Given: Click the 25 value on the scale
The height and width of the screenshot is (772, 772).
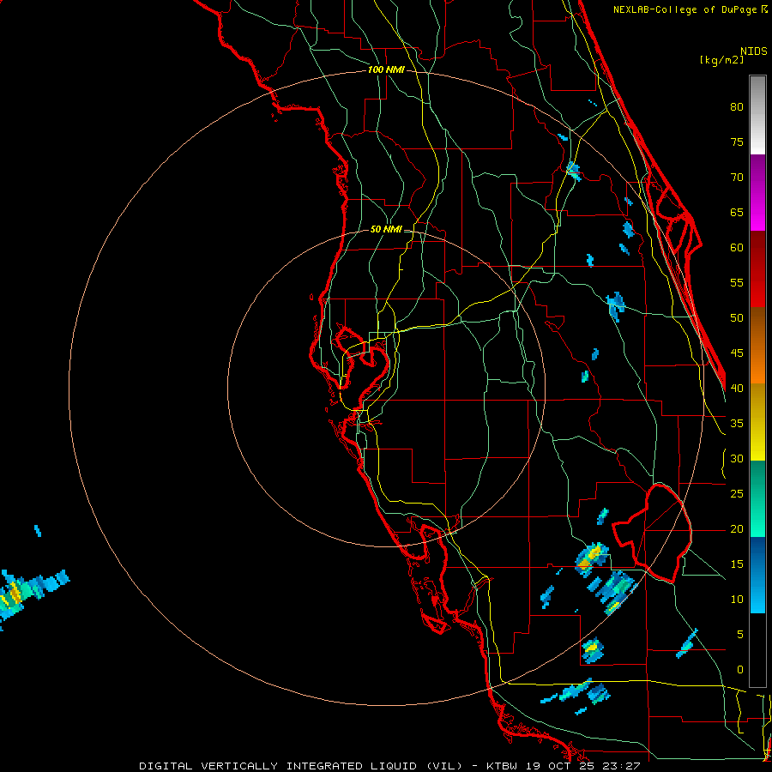Looking at the screenshot, I should click(737, 494).
